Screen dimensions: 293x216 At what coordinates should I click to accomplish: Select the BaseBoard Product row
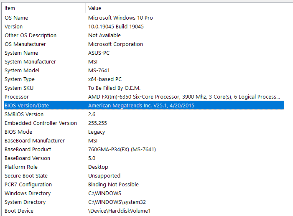pyautogui.click(x=144, y=149)
